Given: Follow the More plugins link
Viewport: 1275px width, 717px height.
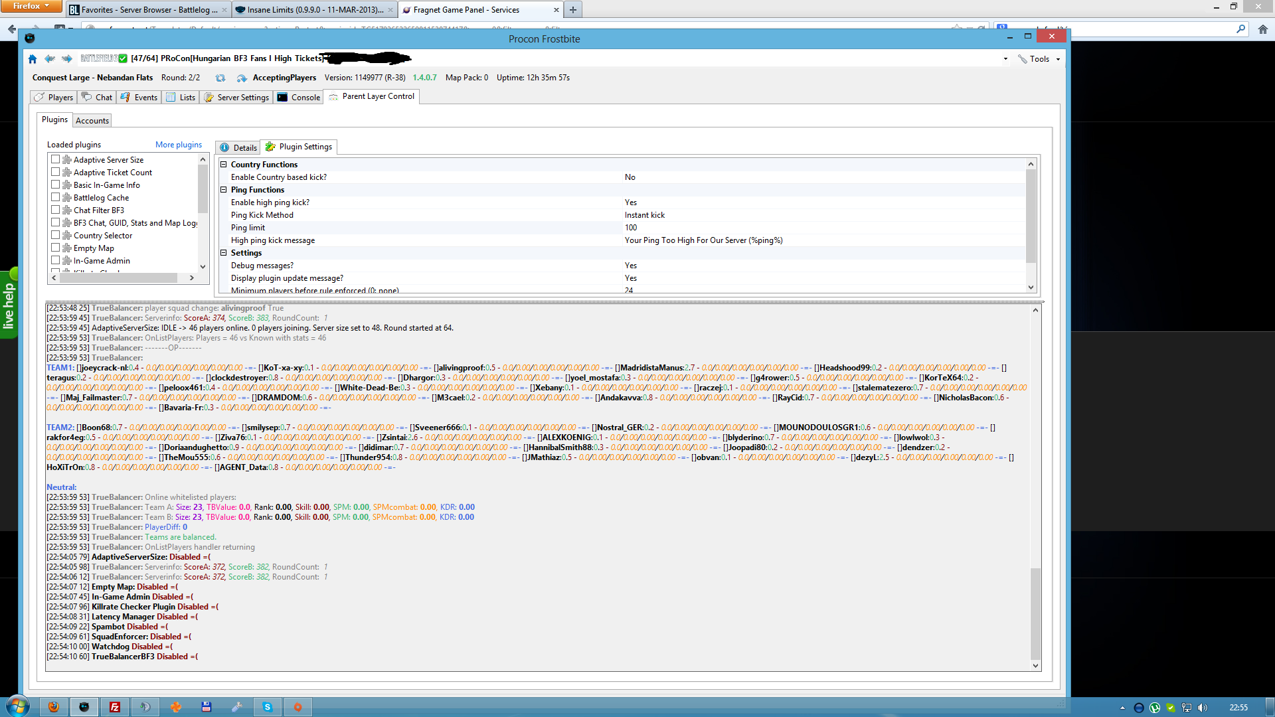Looking at the screenshot, I should (179, 145).
